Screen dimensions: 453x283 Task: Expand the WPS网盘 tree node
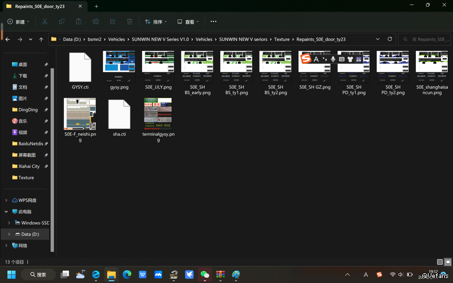coord(6,200)
